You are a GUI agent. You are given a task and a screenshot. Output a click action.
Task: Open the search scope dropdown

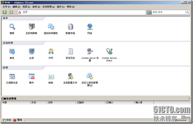pos(149,12)
